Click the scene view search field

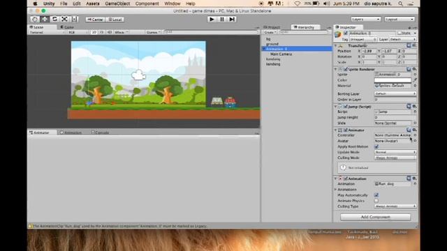211,32
